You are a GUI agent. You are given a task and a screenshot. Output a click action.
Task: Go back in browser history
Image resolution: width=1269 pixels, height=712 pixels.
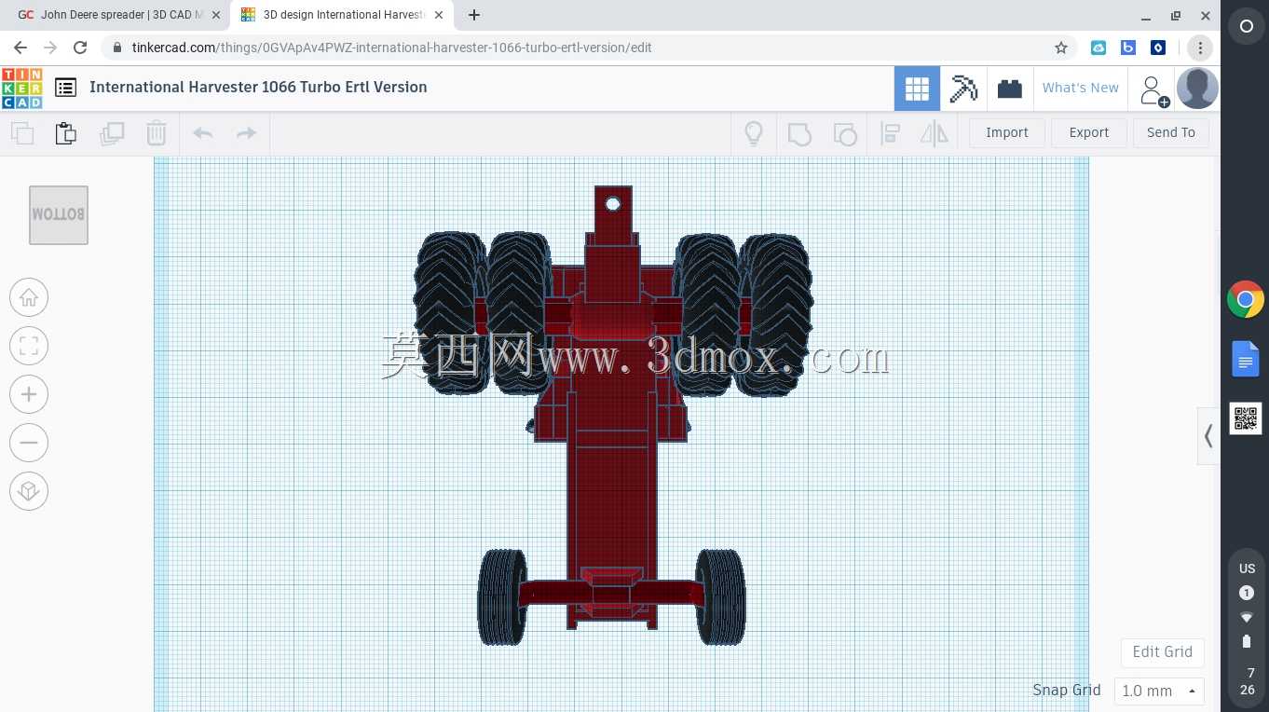click(20, 48)
